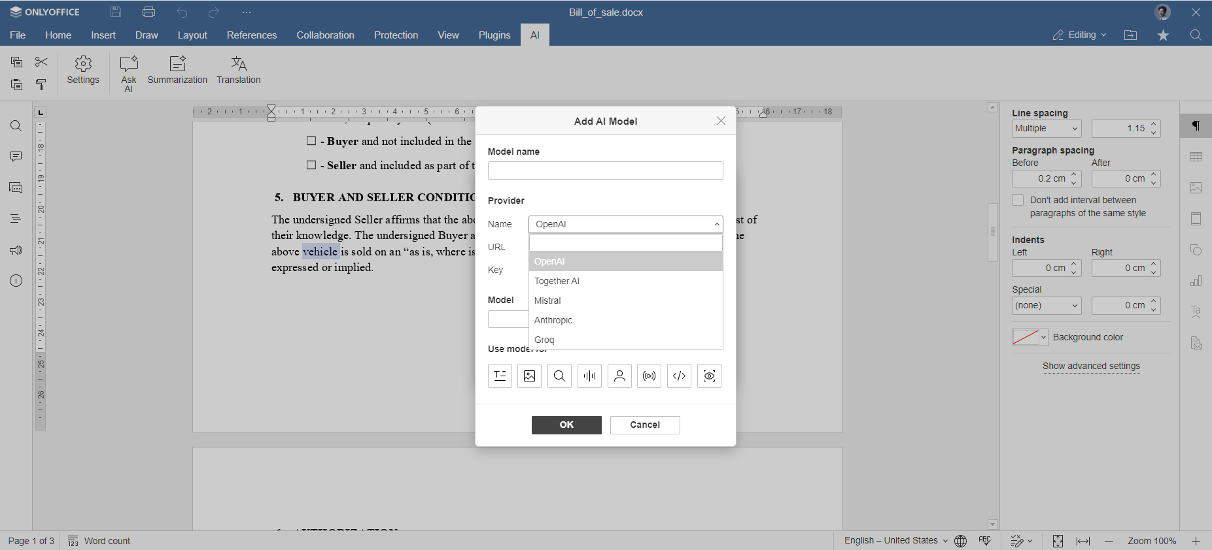Image resolution: width=1212 pixels, height=550 pixels.
Task: Click the provider search box in dropdown
Action: click(x=626, y=243)
